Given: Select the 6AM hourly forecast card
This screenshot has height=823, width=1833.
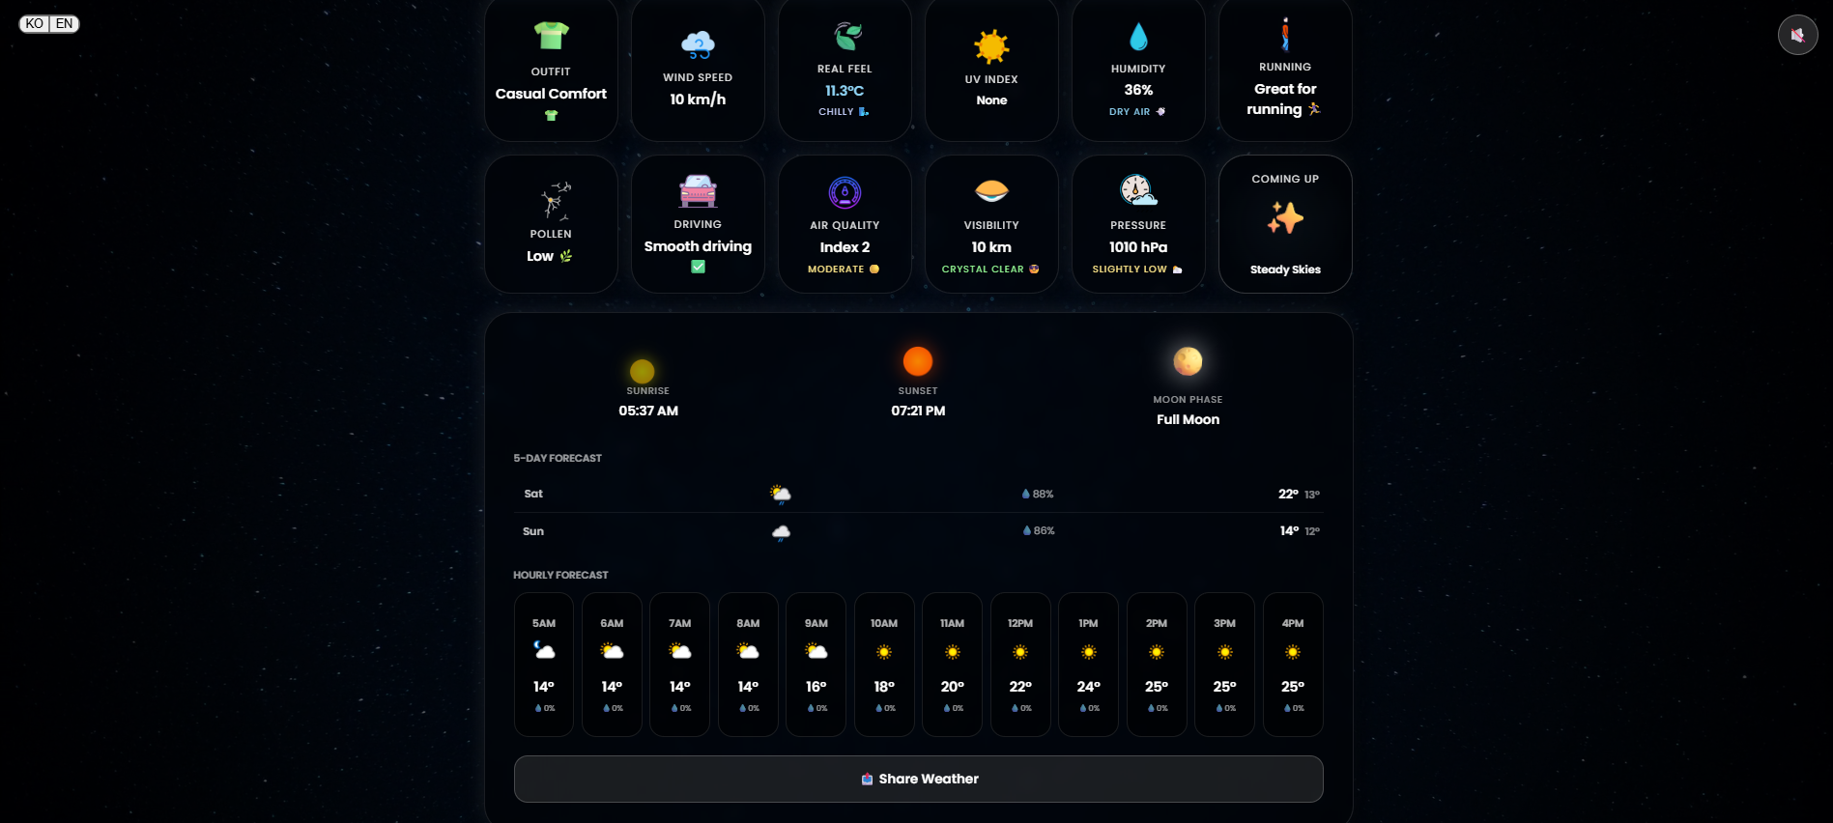Looking at the screenshot, I should (x=612, y=665).
